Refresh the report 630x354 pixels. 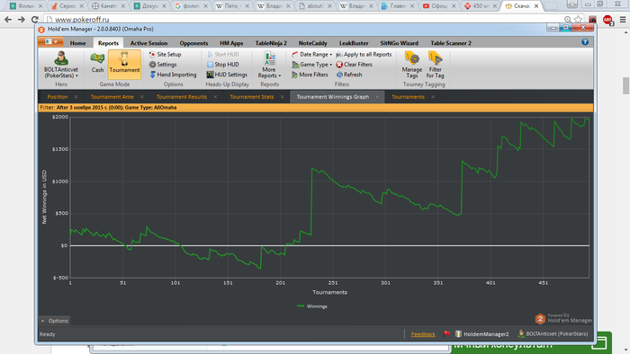[349, 75]
